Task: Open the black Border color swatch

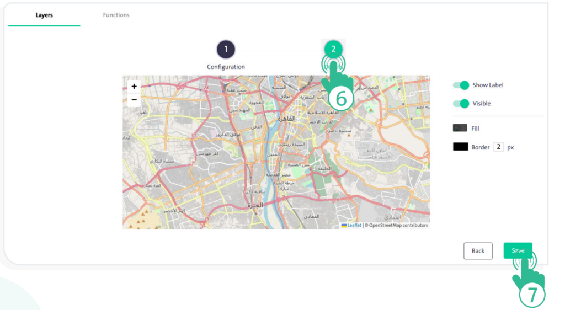Action: pos(460,147)
